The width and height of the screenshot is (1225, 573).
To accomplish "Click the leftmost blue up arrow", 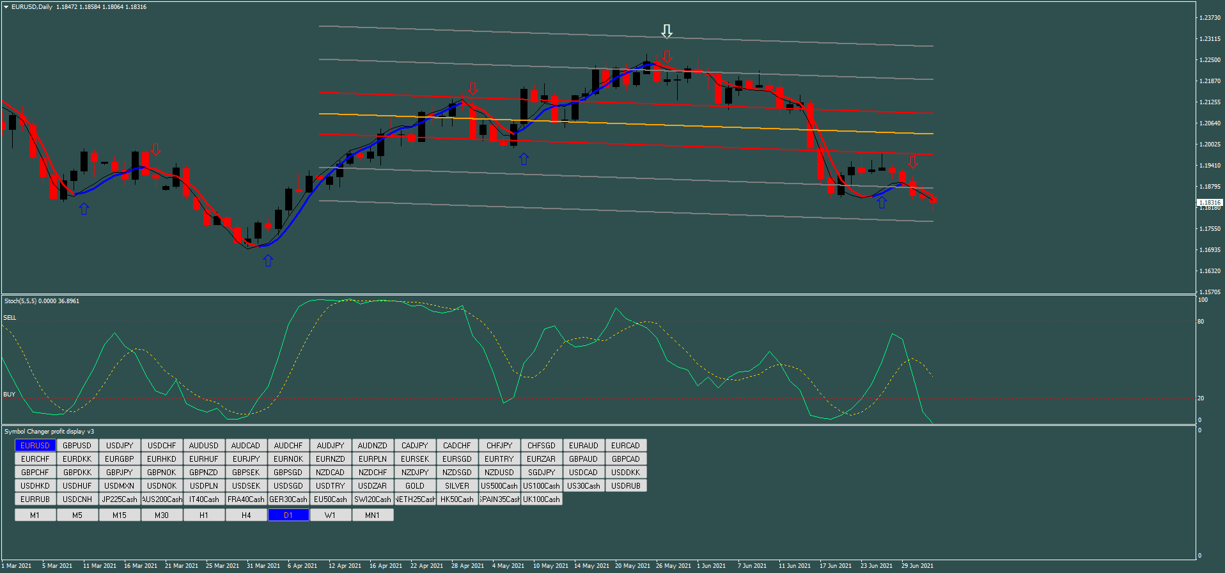I will 84,208.
